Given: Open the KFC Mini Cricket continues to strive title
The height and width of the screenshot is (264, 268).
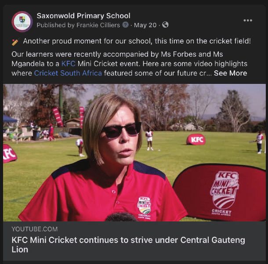Looking at the screenshot, I should tap(128, 245).
